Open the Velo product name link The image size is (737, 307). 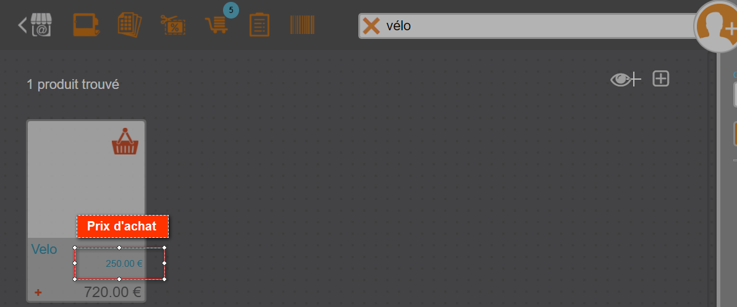coord(44,249)
